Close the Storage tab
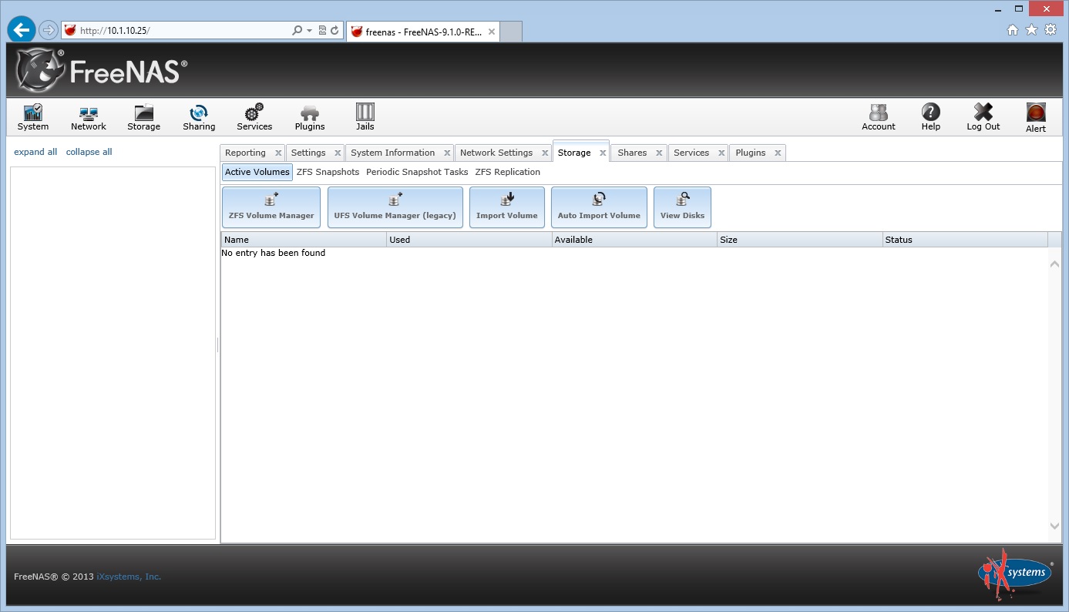 pos(603,153)
